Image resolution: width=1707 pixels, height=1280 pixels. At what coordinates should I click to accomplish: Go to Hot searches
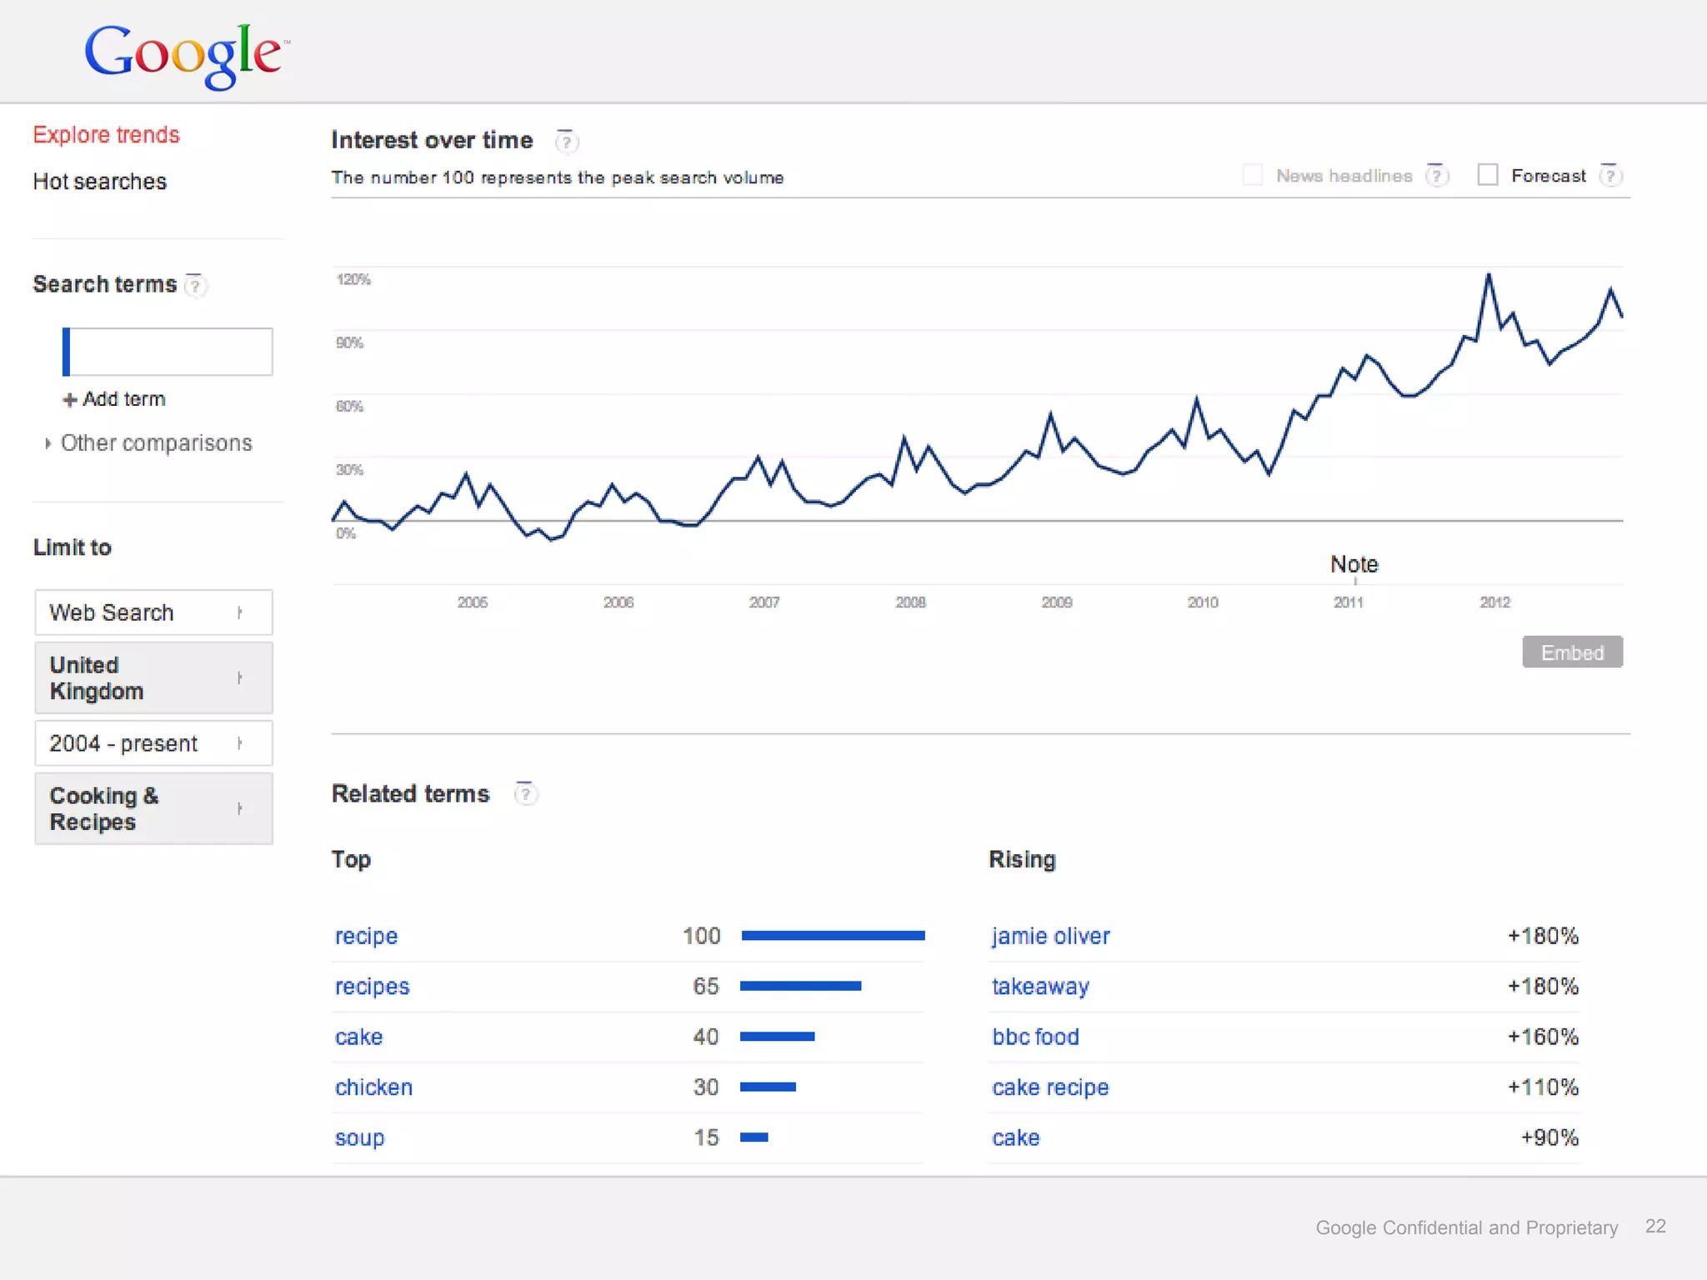(x=100, y=182)
